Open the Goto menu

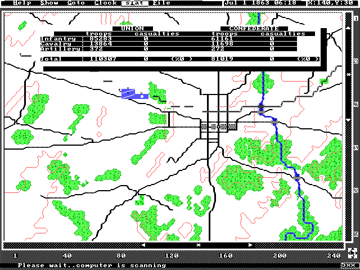[x=76, y=3]
